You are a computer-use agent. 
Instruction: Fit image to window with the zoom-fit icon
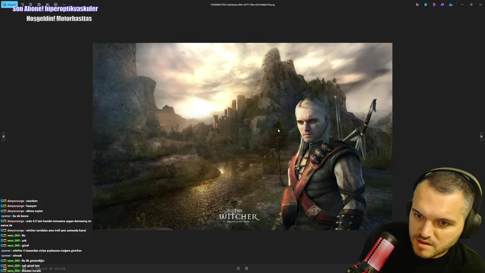(x=238, y=268)
